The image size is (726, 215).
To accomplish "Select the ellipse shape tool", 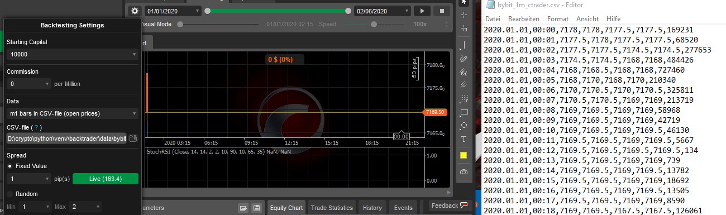I will [464, 125].
